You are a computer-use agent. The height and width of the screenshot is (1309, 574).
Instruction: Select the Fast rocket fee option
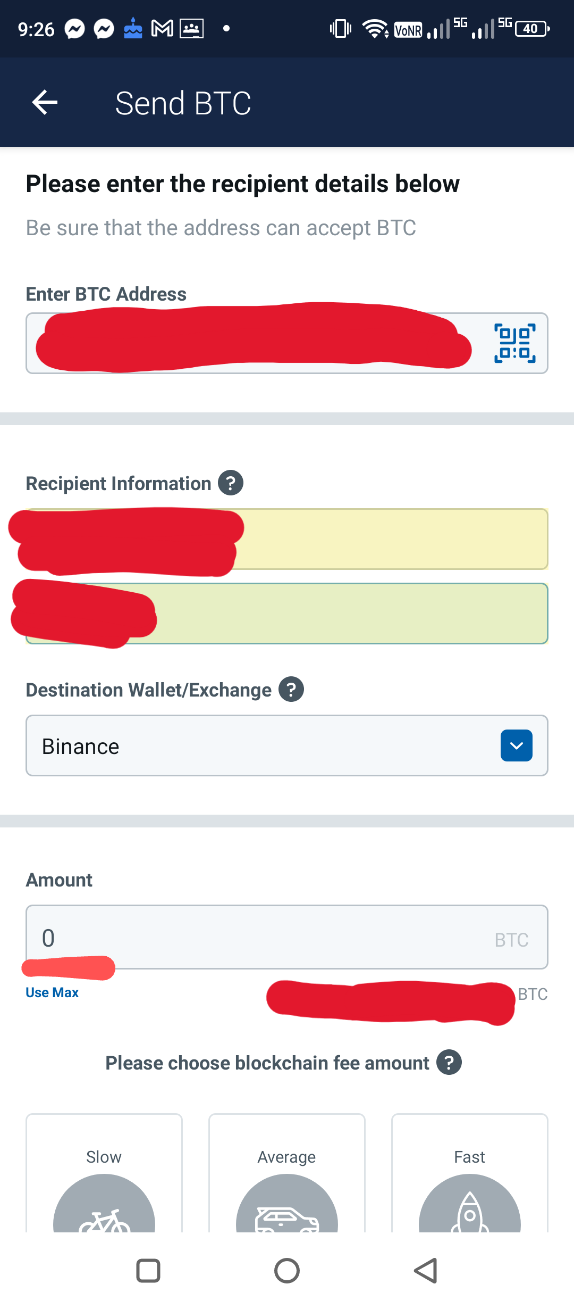[x=470, y=1173]
